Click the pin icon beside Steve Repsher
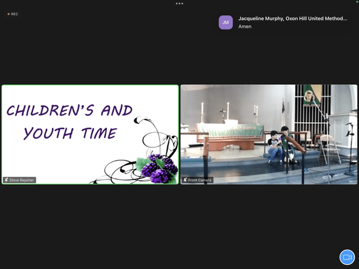 pos(6,180)
